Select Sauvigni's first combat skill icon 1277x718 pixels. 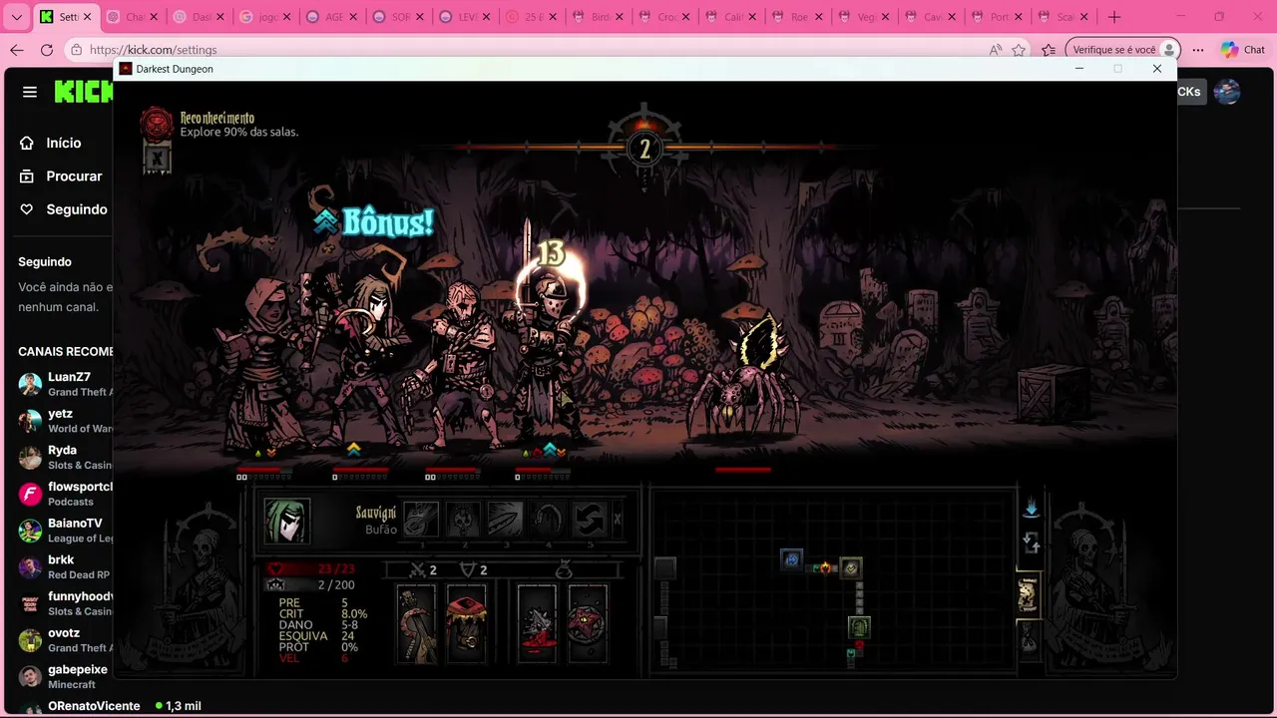coord(421,520)
